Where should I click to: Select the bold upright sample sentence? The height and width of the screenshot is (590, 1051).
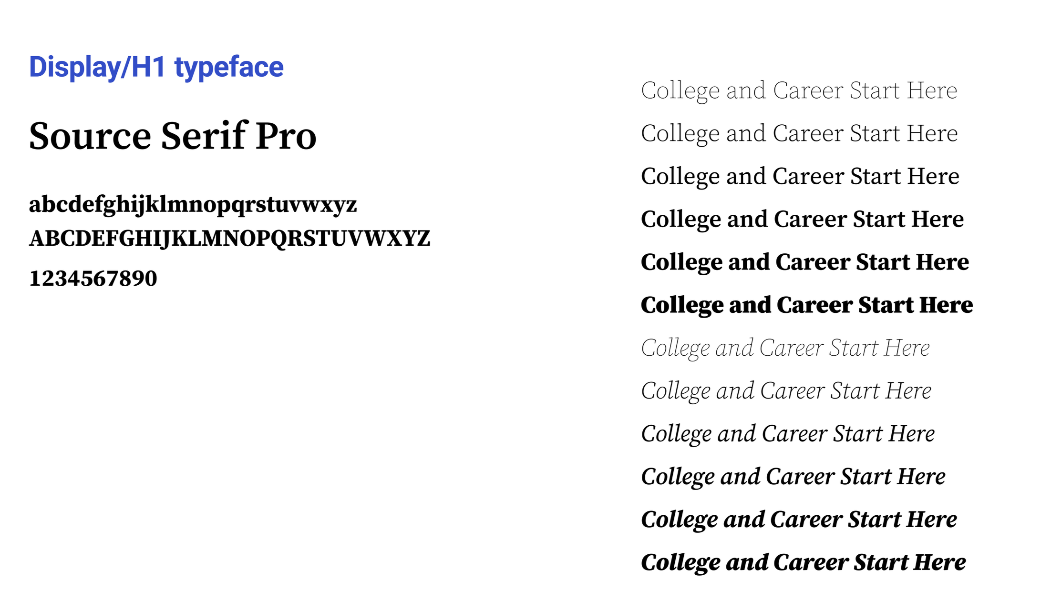click(805, 263)
